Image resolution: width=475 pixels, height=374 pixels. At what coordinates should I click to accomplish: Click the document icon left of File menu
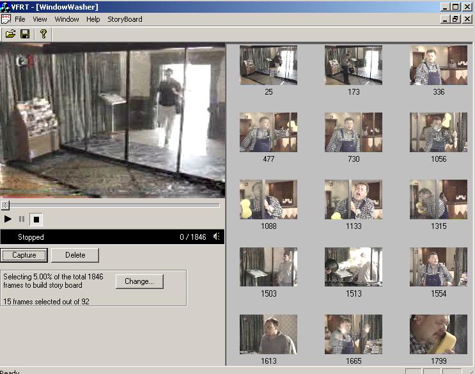click(6, 19)
